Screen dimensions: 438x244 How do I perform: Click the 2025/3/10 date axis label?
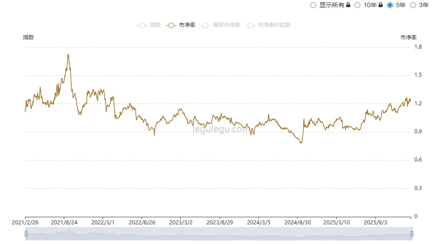tap(336, 223)
